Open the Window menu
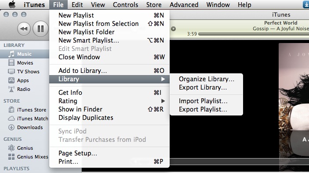This screenshot has height=173, width=309. tap(218, 4)
